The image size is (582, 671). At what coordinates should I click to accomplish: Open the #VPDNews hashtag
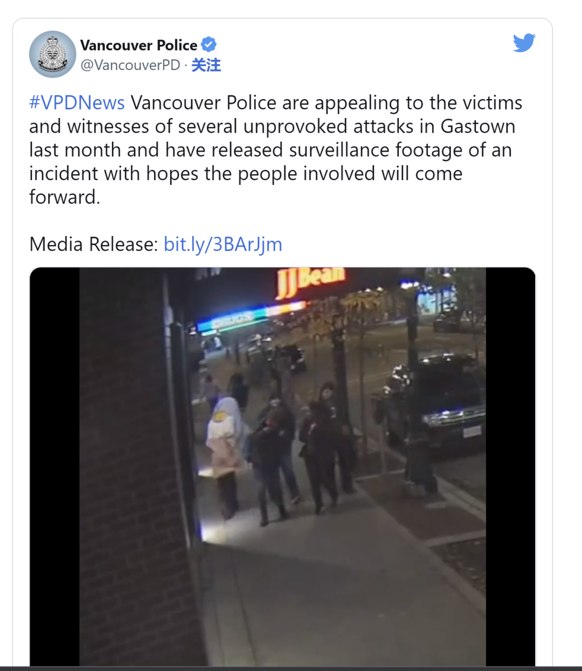coord(77,102)
